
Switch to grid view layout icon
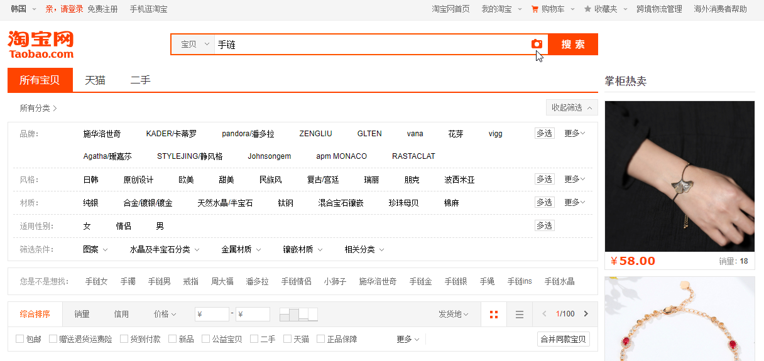[493, 314]
